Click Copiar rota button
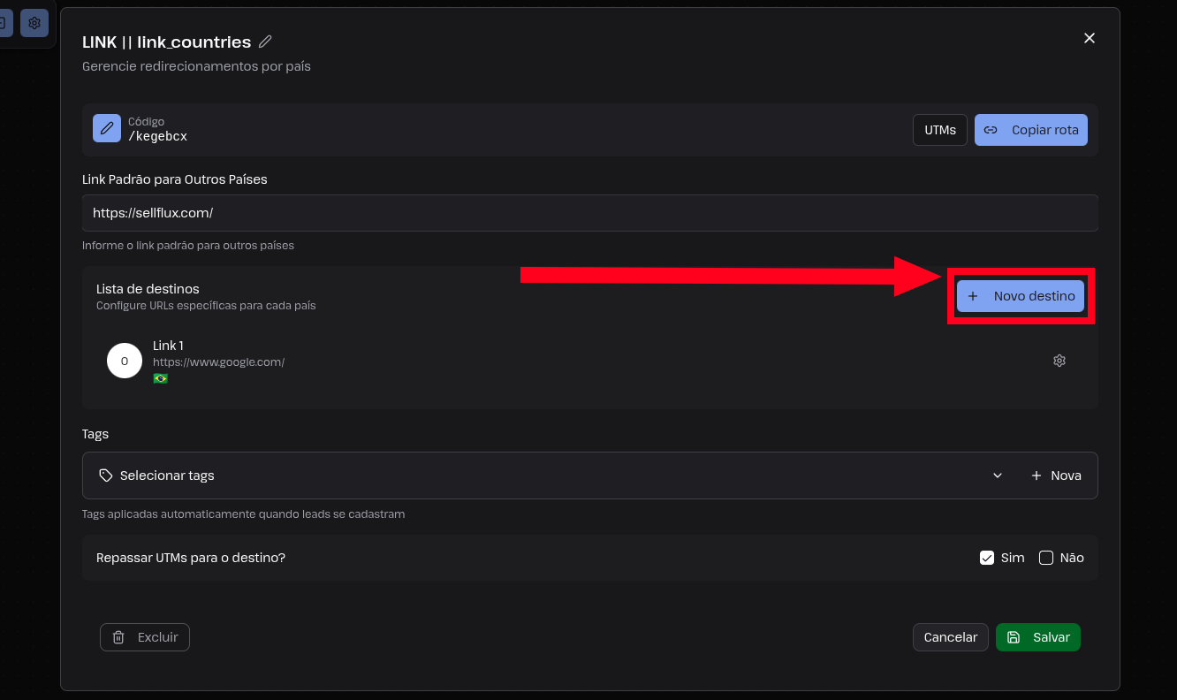This screenshot has width=1177, height=700. (x=1031, y=130)
